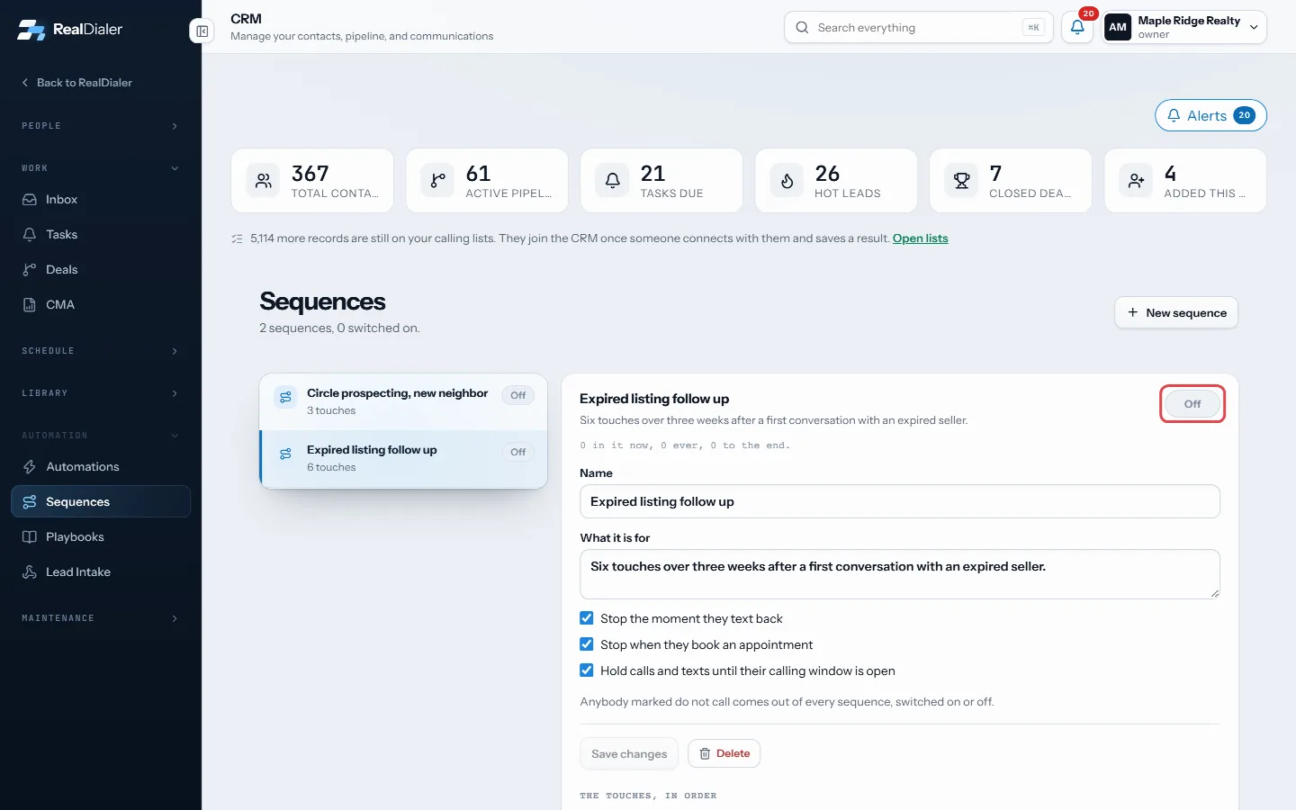Open Lead Intake in the sidebar
Image resolution: width=1296 pixels, height=810 pixels.
[x=101, y=572]
